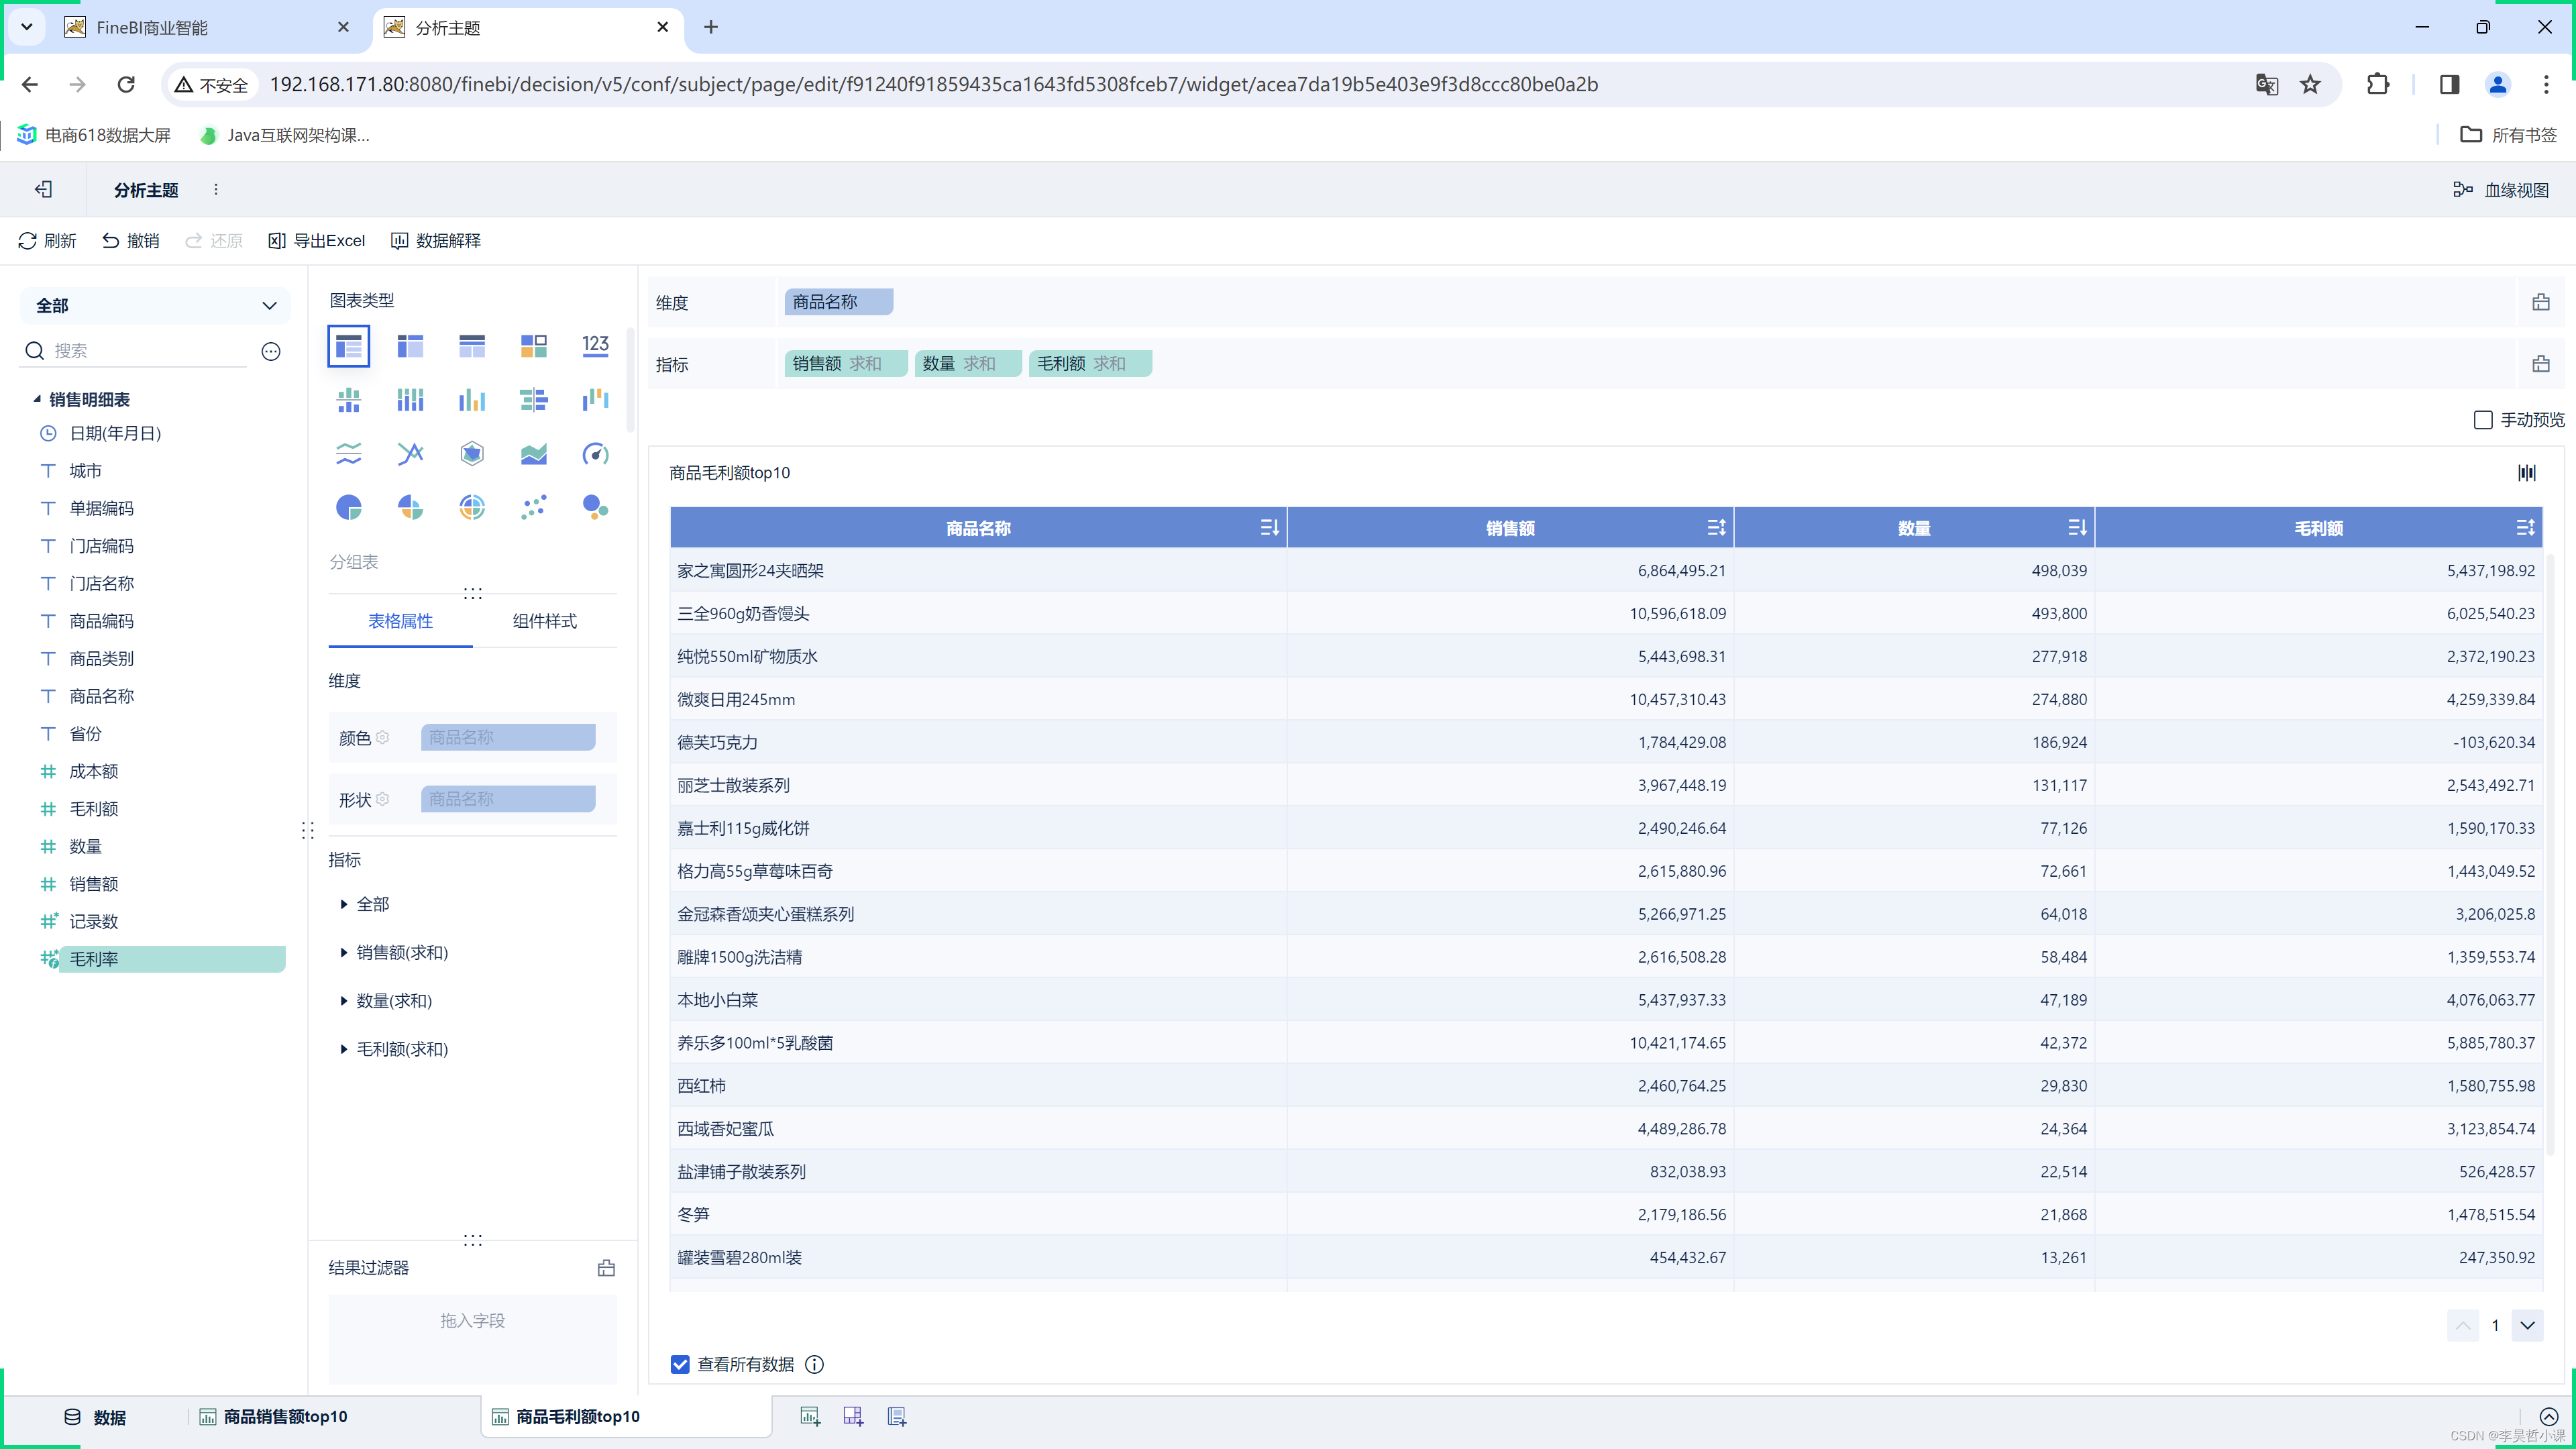Select the pie chart type

click(x=348, y=508)
